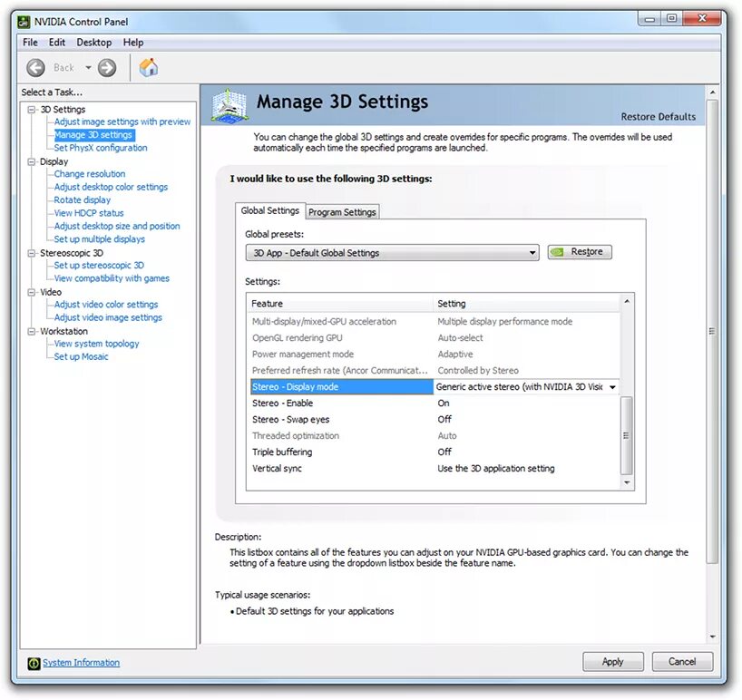
Task: Click main page scroll down arrow
Action: tap(712, 637)
